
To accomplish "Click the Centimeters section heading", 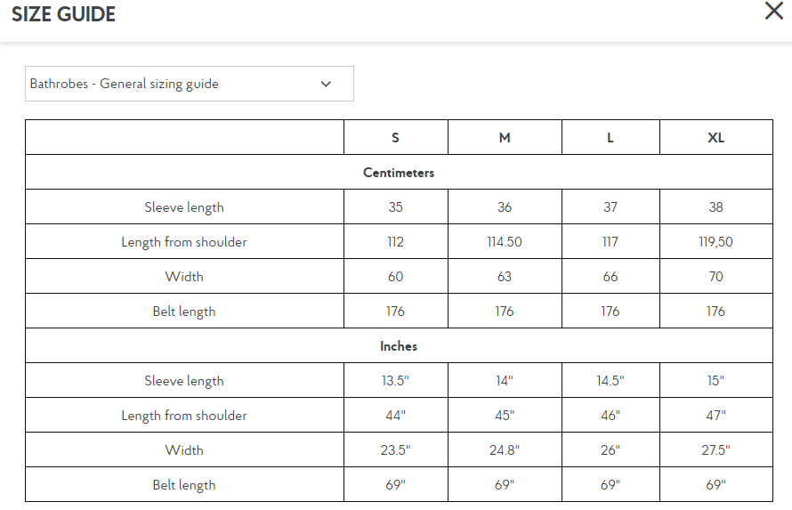I will click(x=399, y=173).
